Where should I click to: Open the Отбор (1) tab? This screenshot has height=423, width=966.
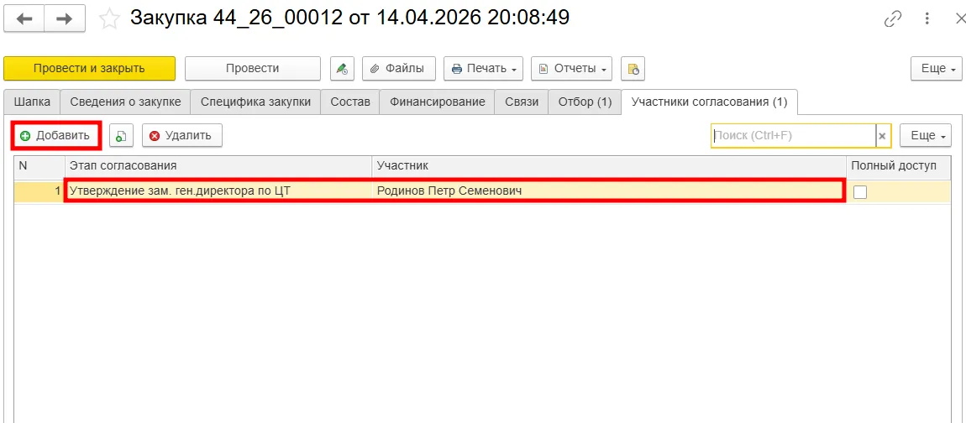(585, 102)
